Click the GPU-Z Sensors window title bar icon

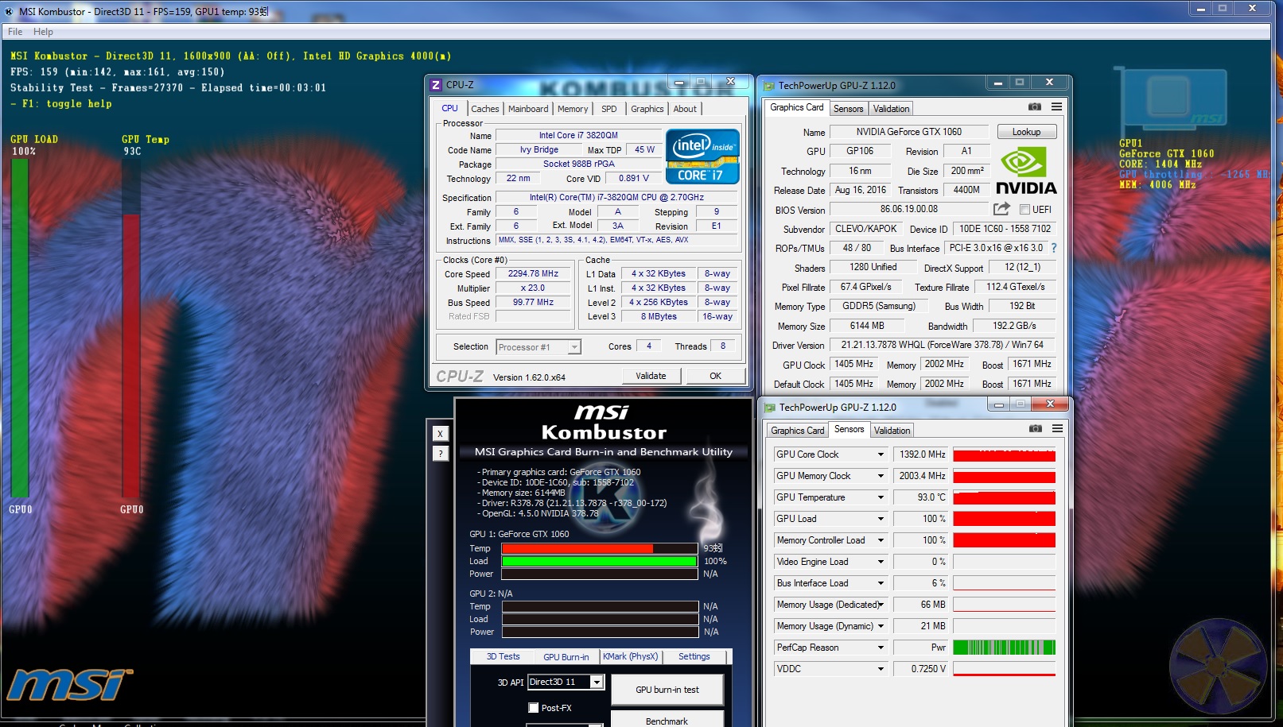pyautogui.click(x=769, y=408)
